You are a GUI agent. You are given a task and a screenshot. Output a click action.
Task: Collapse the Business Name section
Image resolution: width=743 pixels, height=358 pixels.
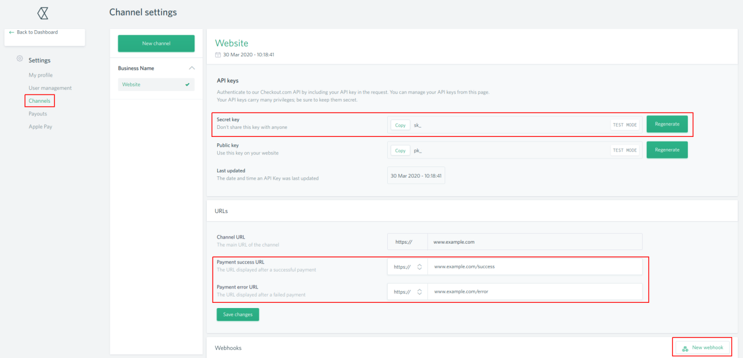192,68
